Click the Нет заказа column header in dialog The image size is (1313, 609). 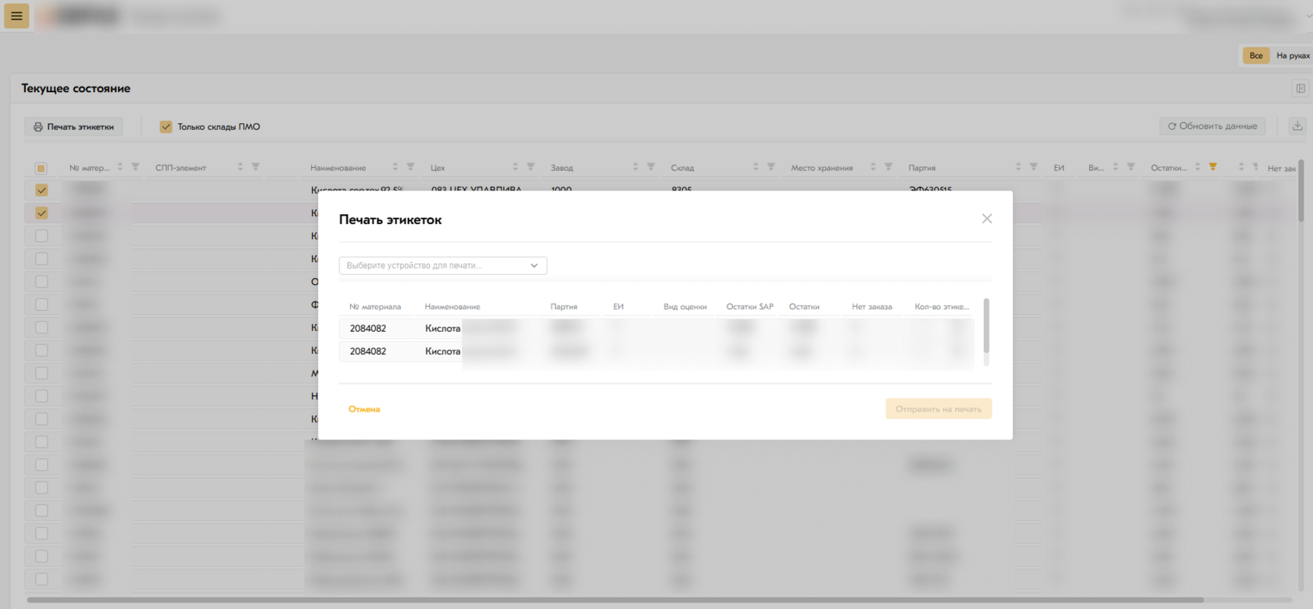(871, 307)
